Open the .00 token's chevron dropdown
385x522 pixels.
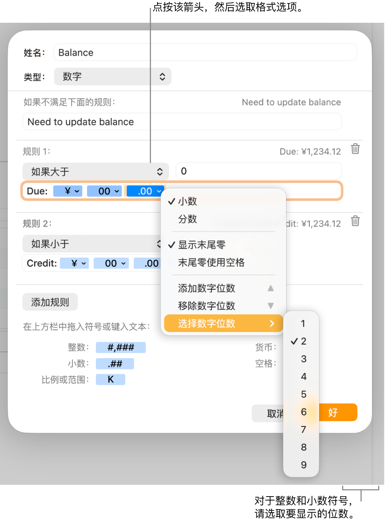coord(159,191)
